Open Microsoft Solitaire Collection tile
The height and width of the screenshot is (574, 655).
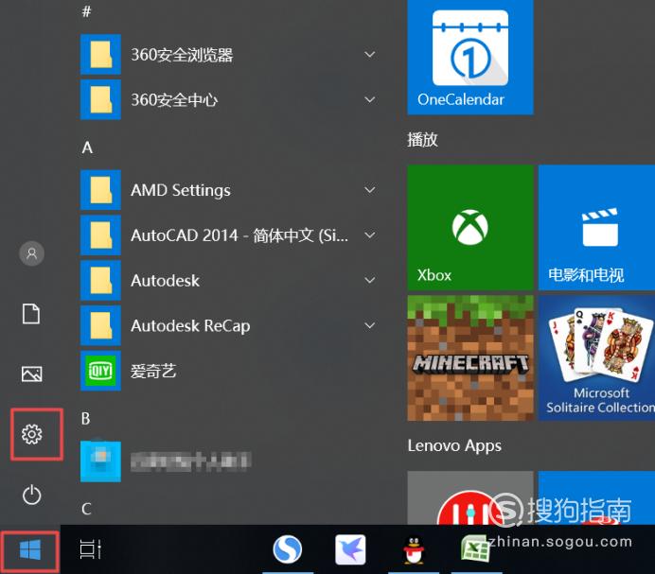tap(597, 357)
